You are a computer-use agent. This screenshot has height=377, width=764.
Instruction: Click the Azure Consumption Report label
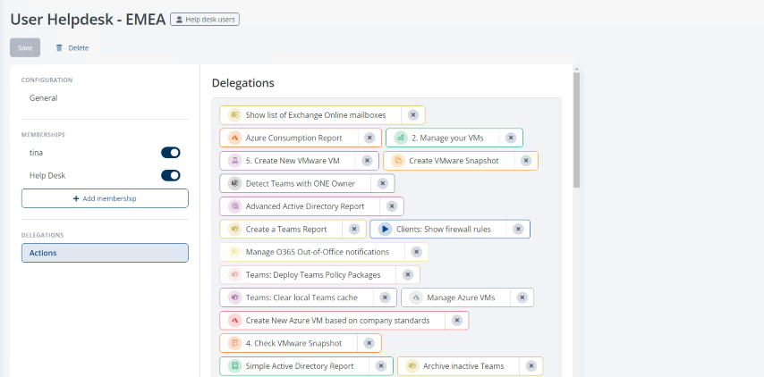[x=293, y=138]
